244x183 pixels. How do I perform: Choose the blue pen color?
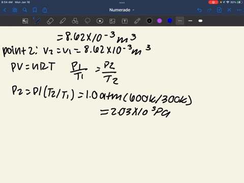(x=170, y=21)
